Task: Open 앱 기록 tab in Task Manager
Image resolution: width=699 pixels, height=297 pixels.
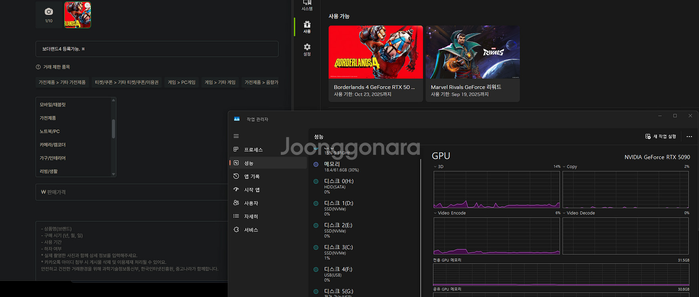Action: pyautogui.click(x=268, y=176)
